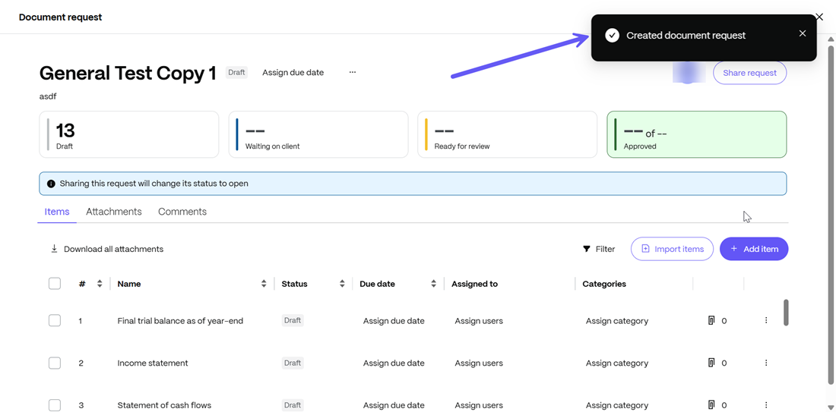836x412 pixels.
Task: Click the Import items button
Action: click(672, 249)
